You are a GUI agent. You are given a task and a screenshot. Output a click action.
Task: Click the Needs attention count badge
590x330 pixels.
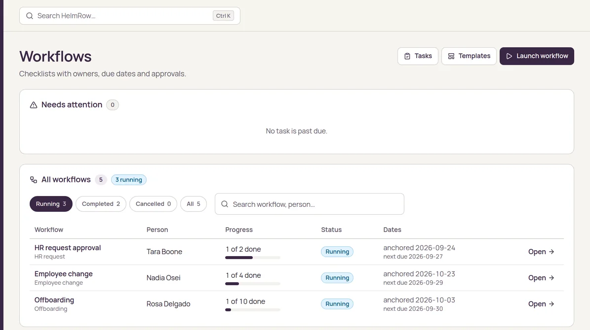113,105
